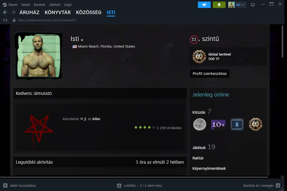Click Jelenleg online status text

point(211,95)
